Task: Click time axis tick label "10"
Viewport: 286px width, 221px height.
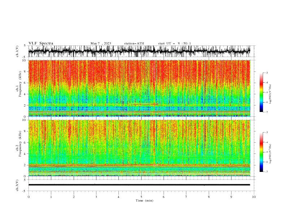Action: 254,197
